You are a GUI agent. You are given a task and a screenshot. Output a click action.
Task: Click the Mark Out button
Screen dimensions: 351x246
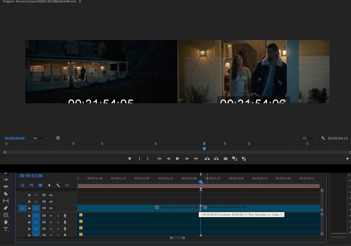tap(148, 159)
